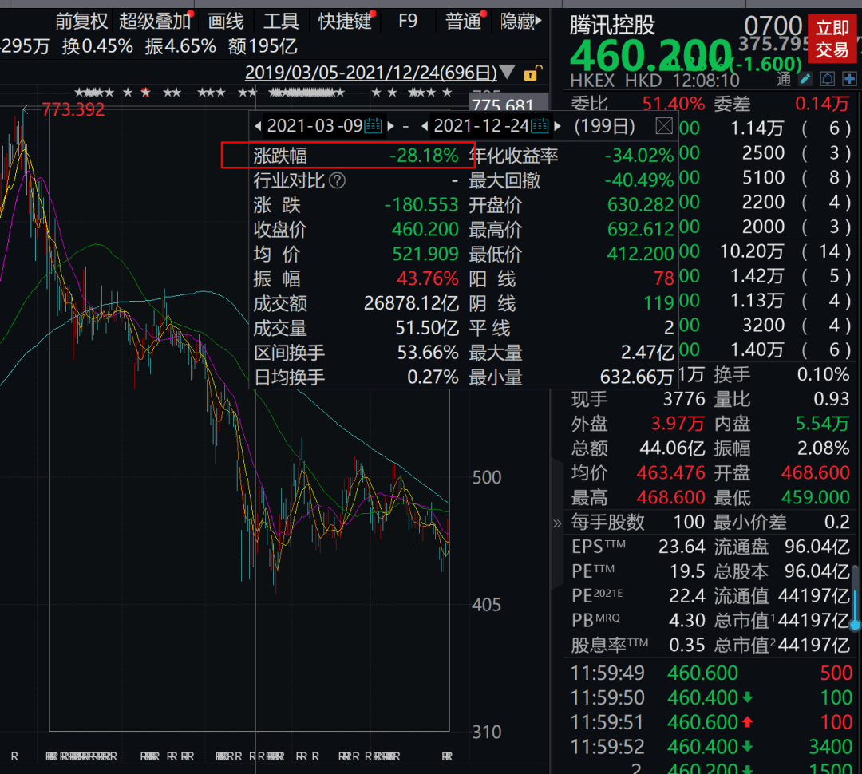Click the 委比 51.40% value

coord(673,104)
